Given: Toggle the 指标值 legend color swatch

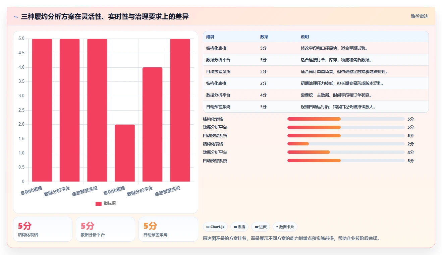Looking at the screenshot, I should click(x=98, y=203).
